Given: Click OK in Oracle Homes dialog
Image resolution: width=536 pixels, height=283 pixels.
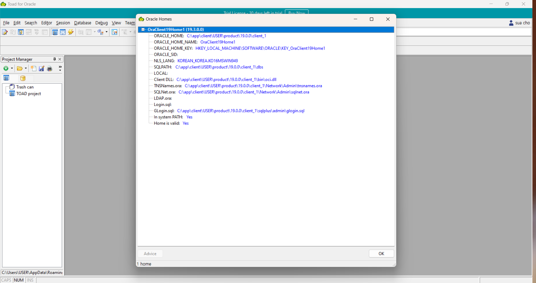Looking at the screenshot, I should point(381,254).
